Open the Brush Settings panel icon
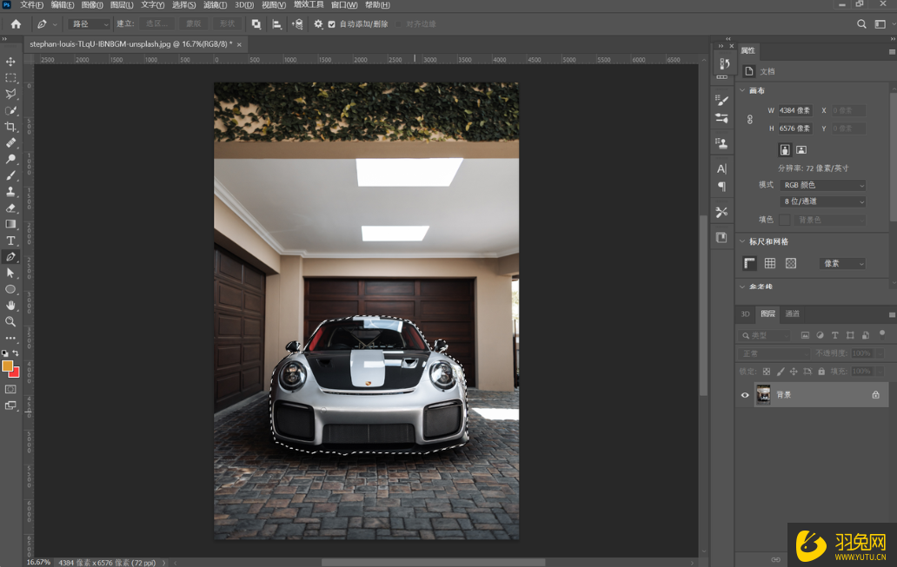 722,101
